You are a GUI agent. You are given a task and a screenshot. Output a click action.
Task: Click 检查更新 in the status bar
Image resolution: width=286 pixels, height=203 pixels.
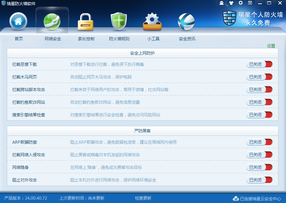[x=143, y=198]
